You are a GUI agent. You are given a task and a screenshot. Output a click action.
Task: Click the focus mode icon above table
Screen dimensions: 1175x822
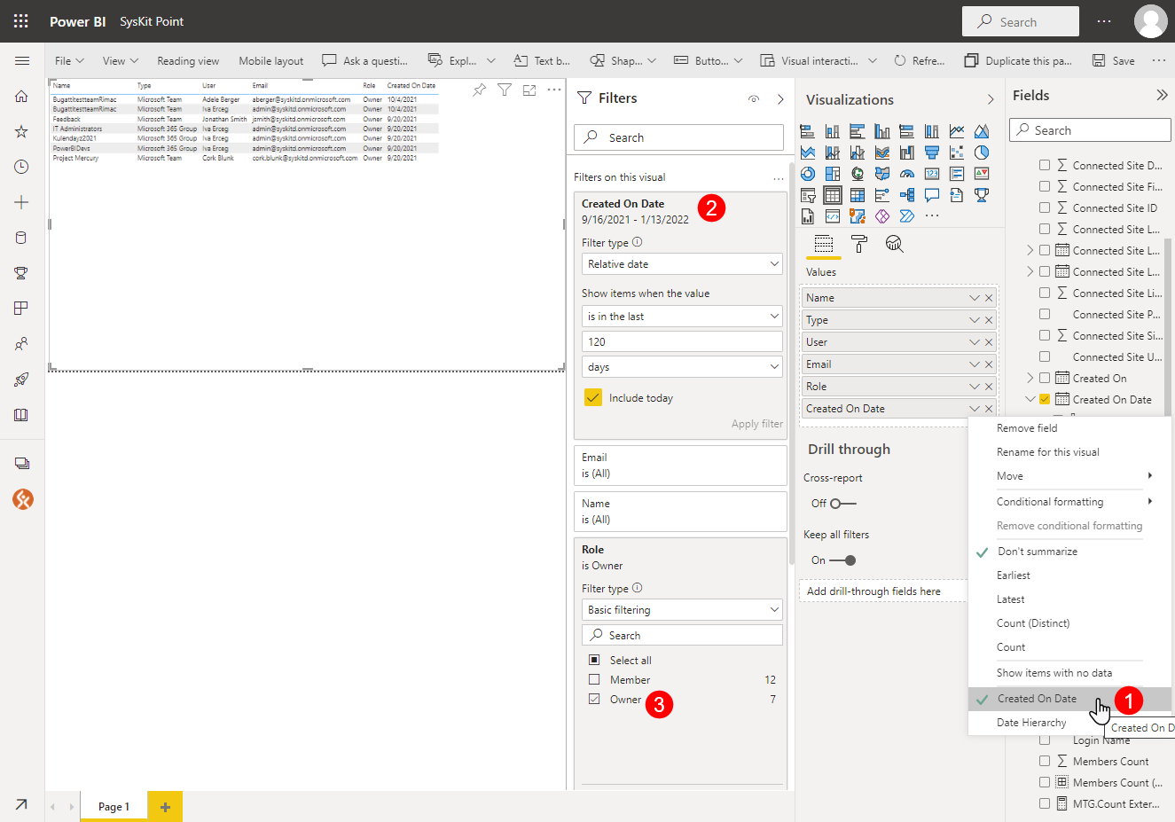(529, 90)
